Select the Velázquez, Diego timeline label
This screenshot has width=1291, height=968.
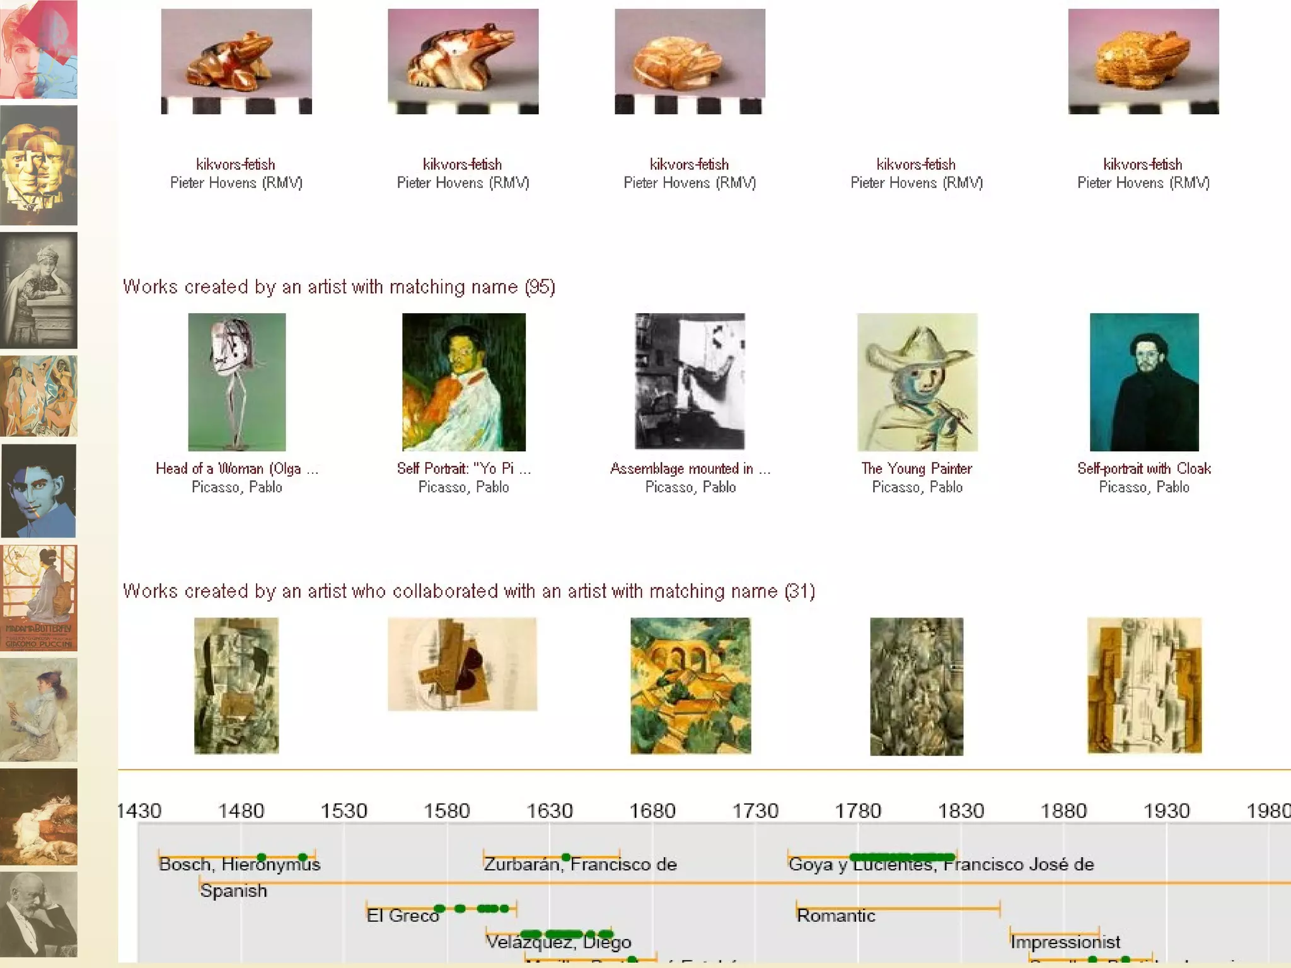point(558,942)
